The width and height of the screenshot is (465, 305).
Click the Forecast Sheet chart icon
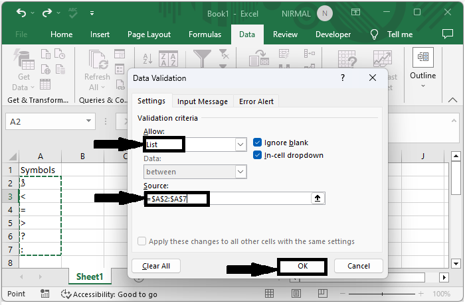[x=382, y=58]
